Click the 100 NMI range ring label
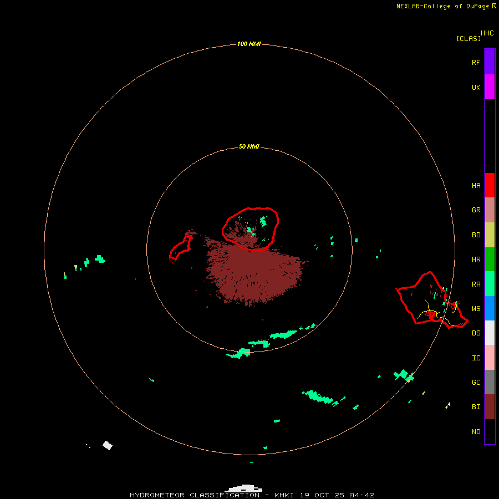This screenshot has width=499, height=499. (249, 44)
